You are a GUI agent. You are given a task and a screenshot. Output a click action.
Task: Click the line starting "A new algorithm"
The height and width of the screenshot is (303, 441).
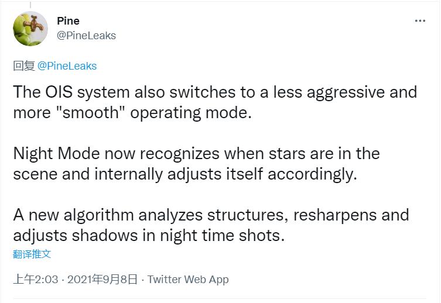[x=211, y=215]
